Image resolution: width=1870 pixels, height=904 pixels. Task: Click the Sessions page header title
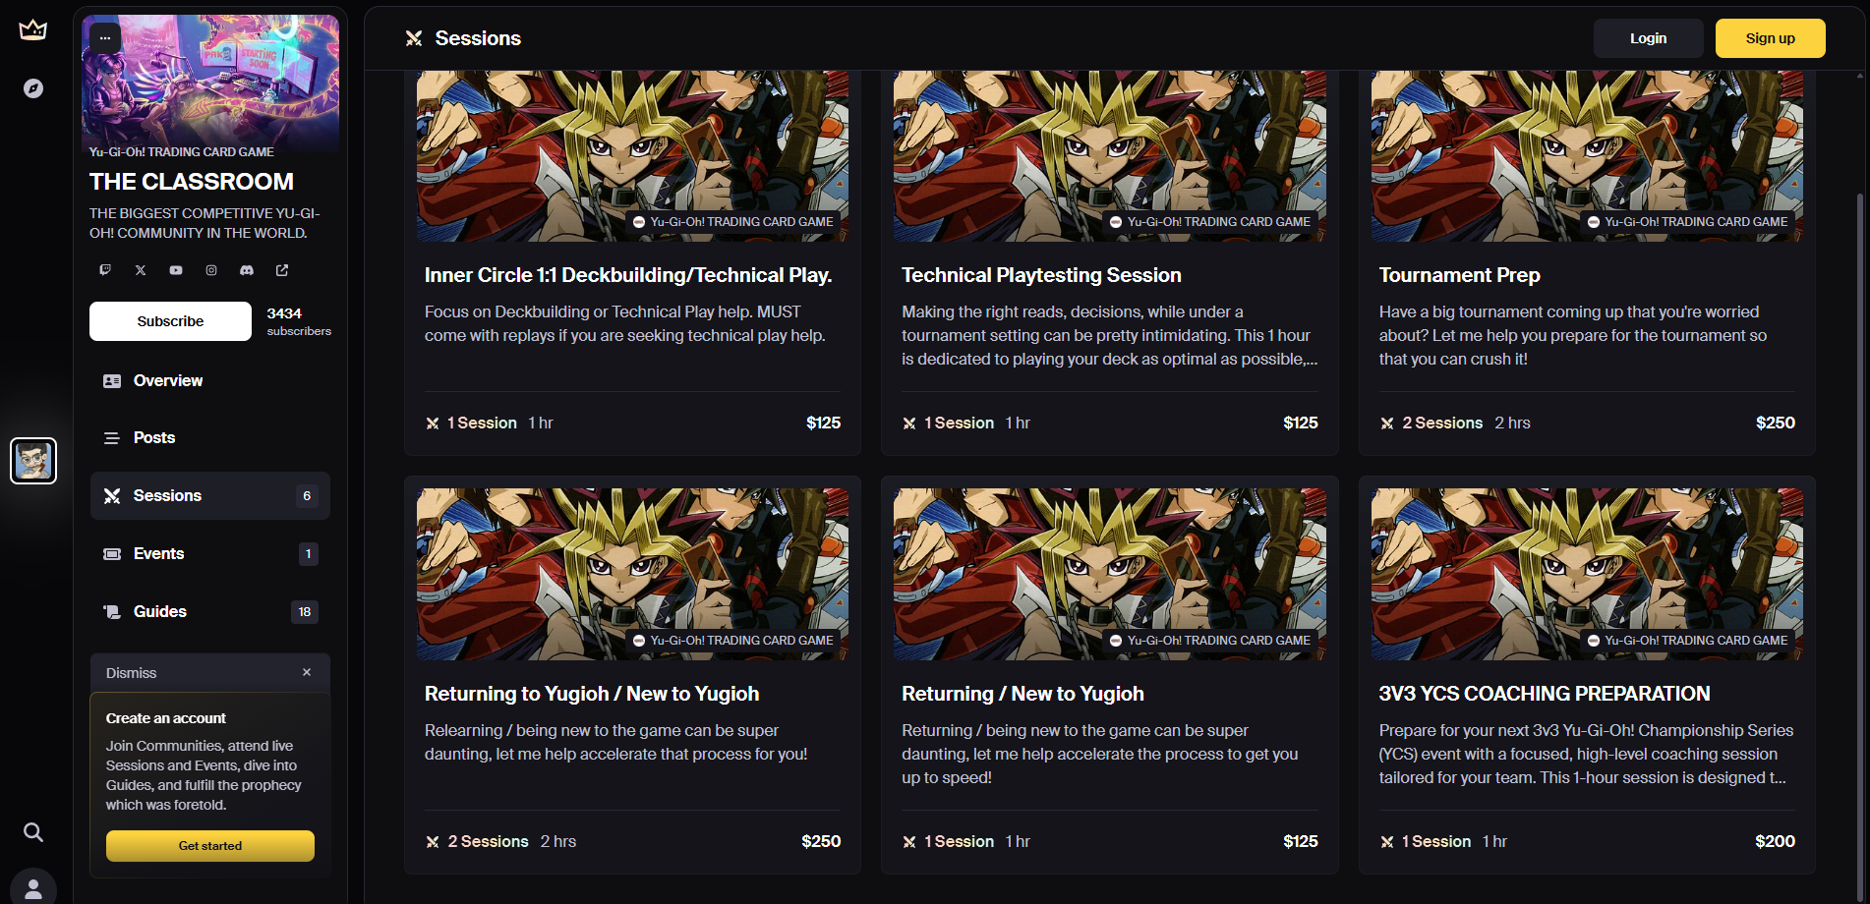coord(478,38)
